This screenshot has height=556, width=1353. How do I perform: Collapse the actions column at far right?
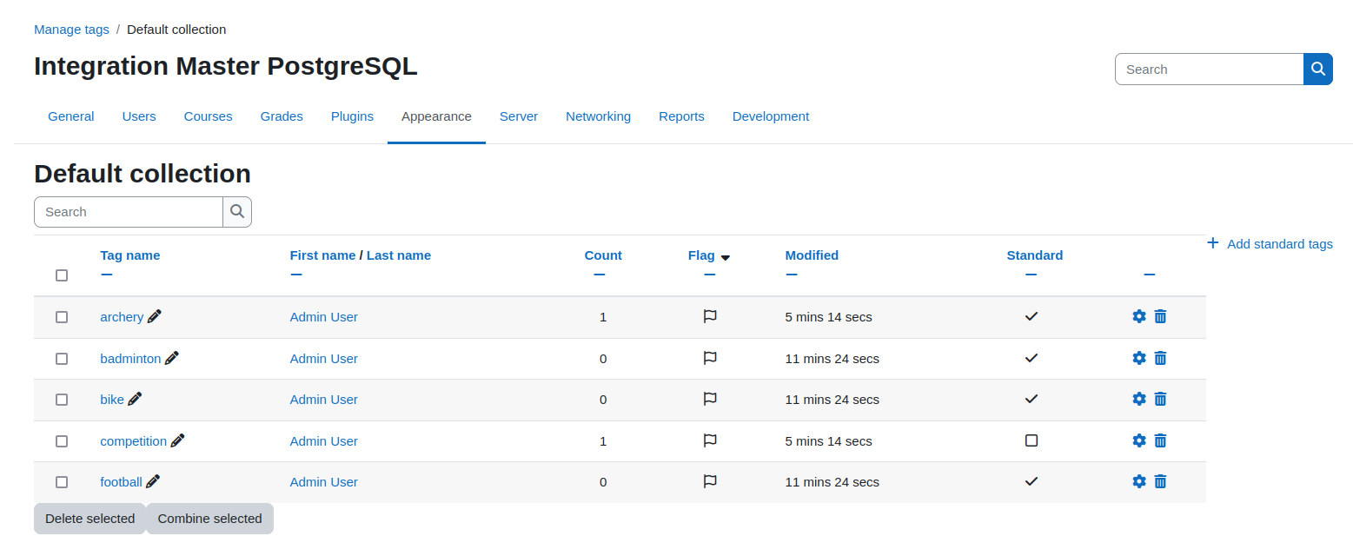pyautogui.click(x=1150, y=275)
